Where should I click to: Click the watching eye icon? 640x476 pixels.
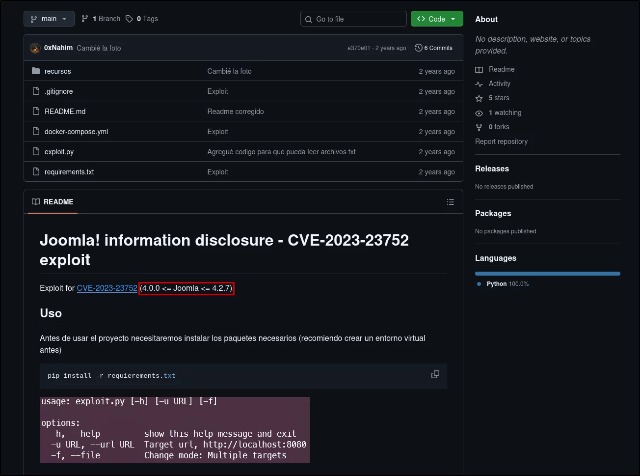[x=479, y=113]
